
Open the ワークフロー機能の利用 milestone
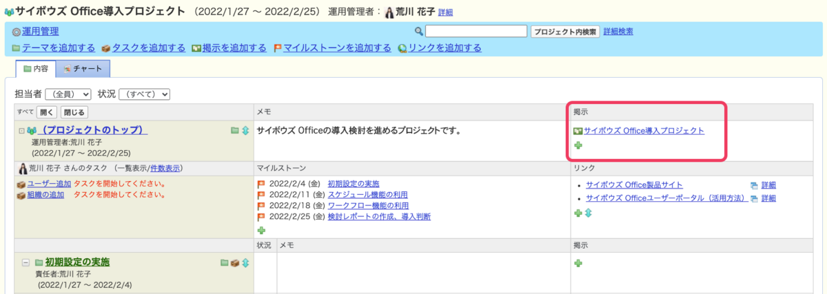click(x=368, y=206)
